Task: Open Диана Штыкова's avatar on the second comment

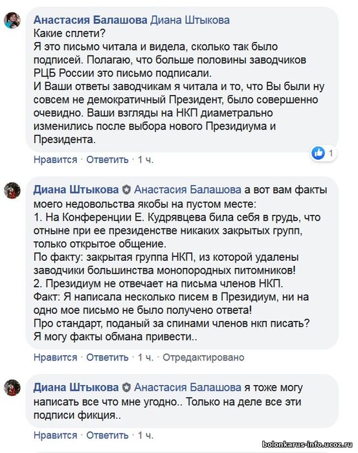Action: 12,190
